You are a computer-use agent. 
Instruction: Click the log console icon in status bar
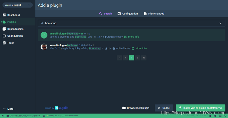(44, 116)
